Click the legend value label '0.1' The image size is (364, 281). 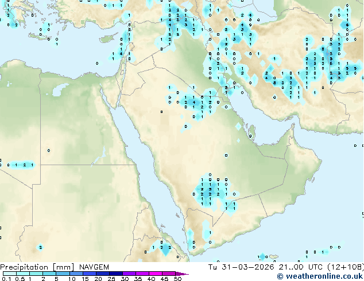(6, 279)
